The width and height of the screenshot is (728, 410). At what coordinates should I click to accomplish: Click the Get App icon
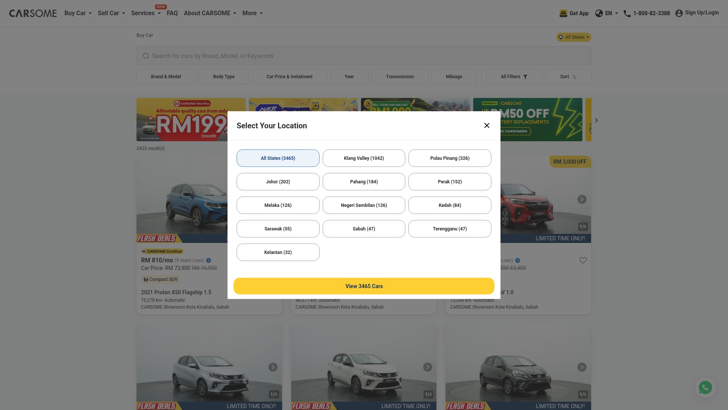(x=563, y=13)
